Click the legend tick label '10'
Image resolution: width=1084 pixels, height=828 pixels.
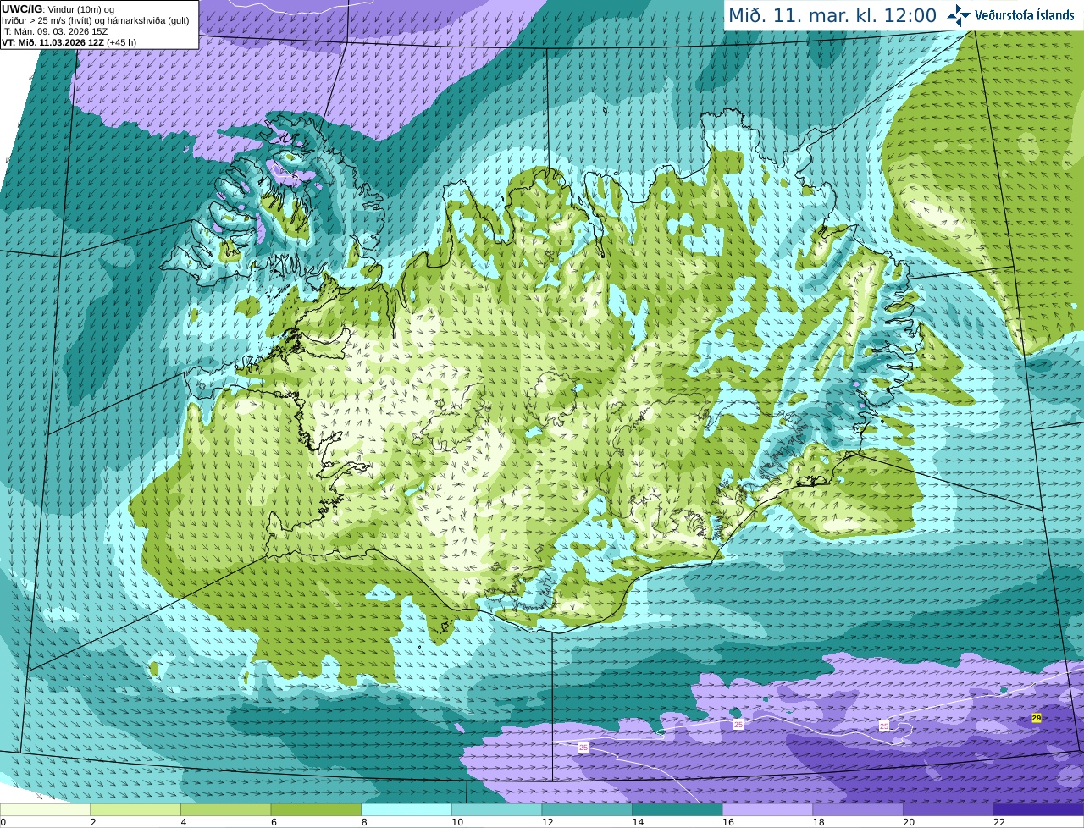(x=457, y=822)
